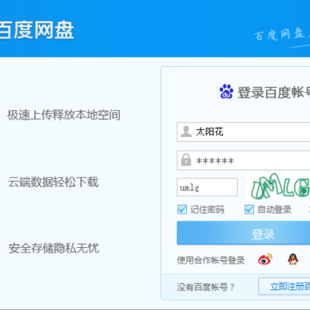Click the Baidu paw logo icon
Image resolution: width=310 pixels, height=310 pixels.
click(x=226, y=91)
